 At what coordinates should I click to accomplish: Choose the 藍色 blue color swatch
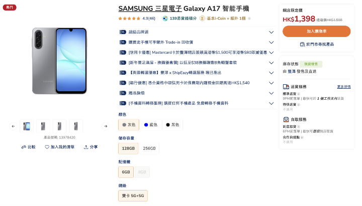[150, 125]
